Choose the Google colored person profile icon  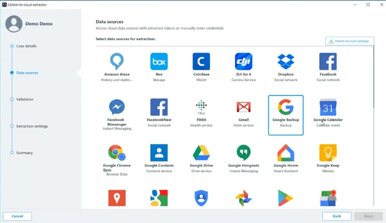[x=159, y=198]
